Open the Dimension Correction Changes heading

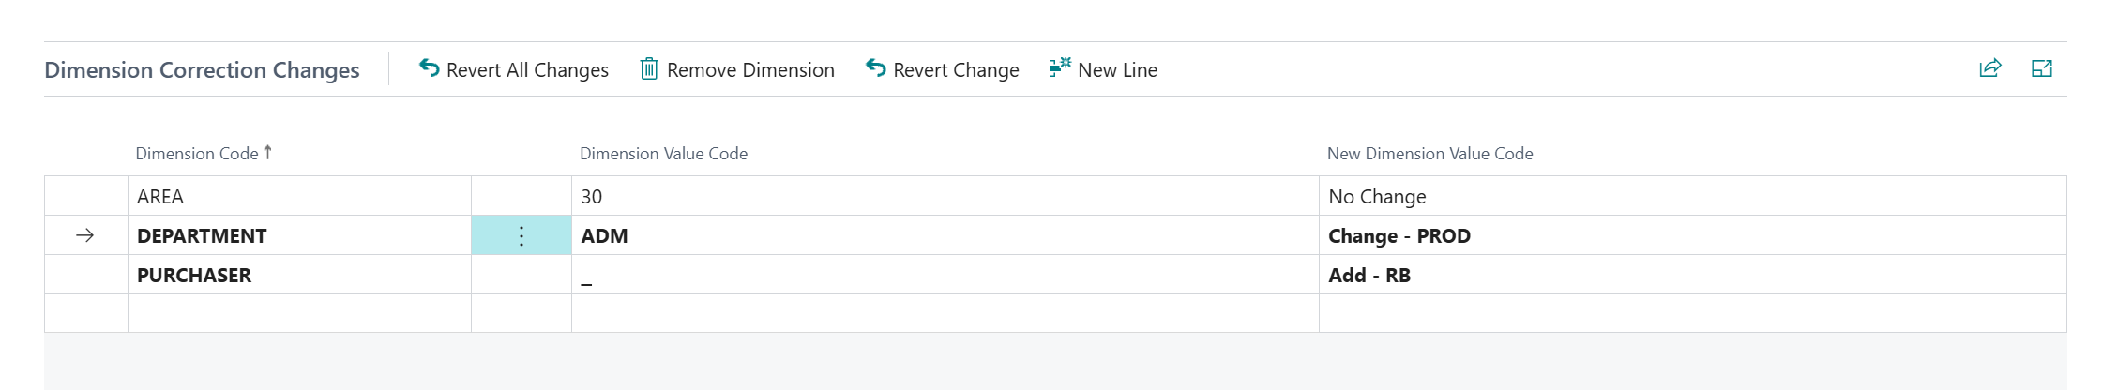(x=202, y=70)
